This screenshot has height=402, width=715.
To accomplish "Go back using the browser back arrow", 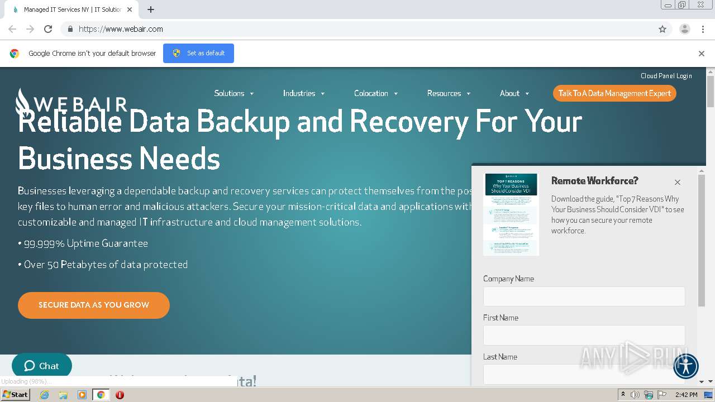I will pos(12,29).
